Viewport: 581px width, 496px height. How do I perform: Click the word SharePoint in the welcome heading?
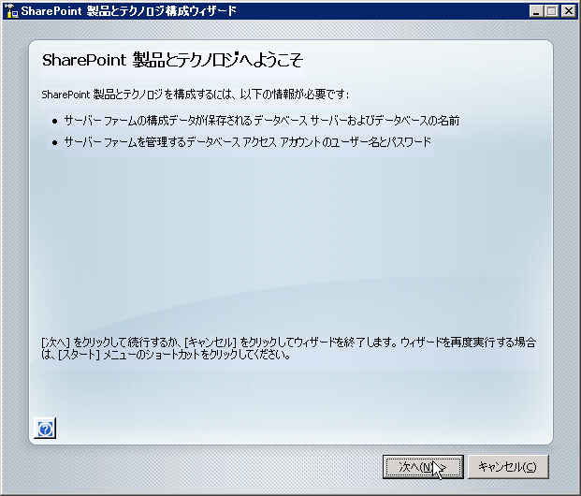[77, 60]
